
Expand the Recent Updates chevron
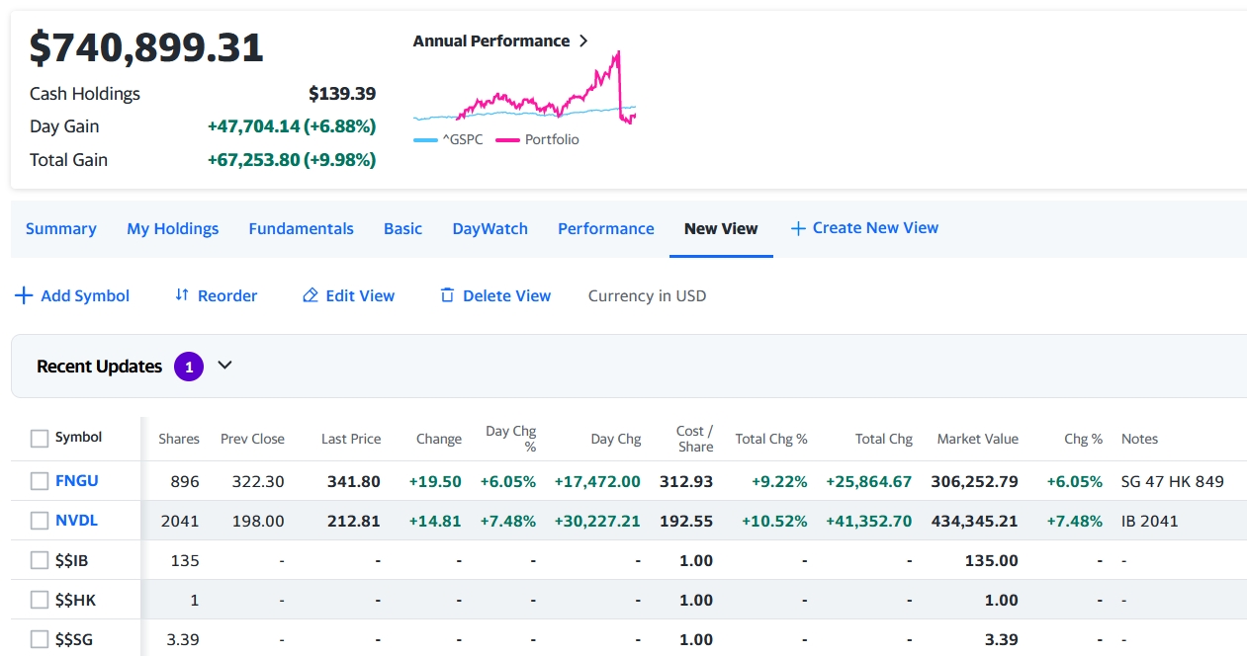[224, 366]
